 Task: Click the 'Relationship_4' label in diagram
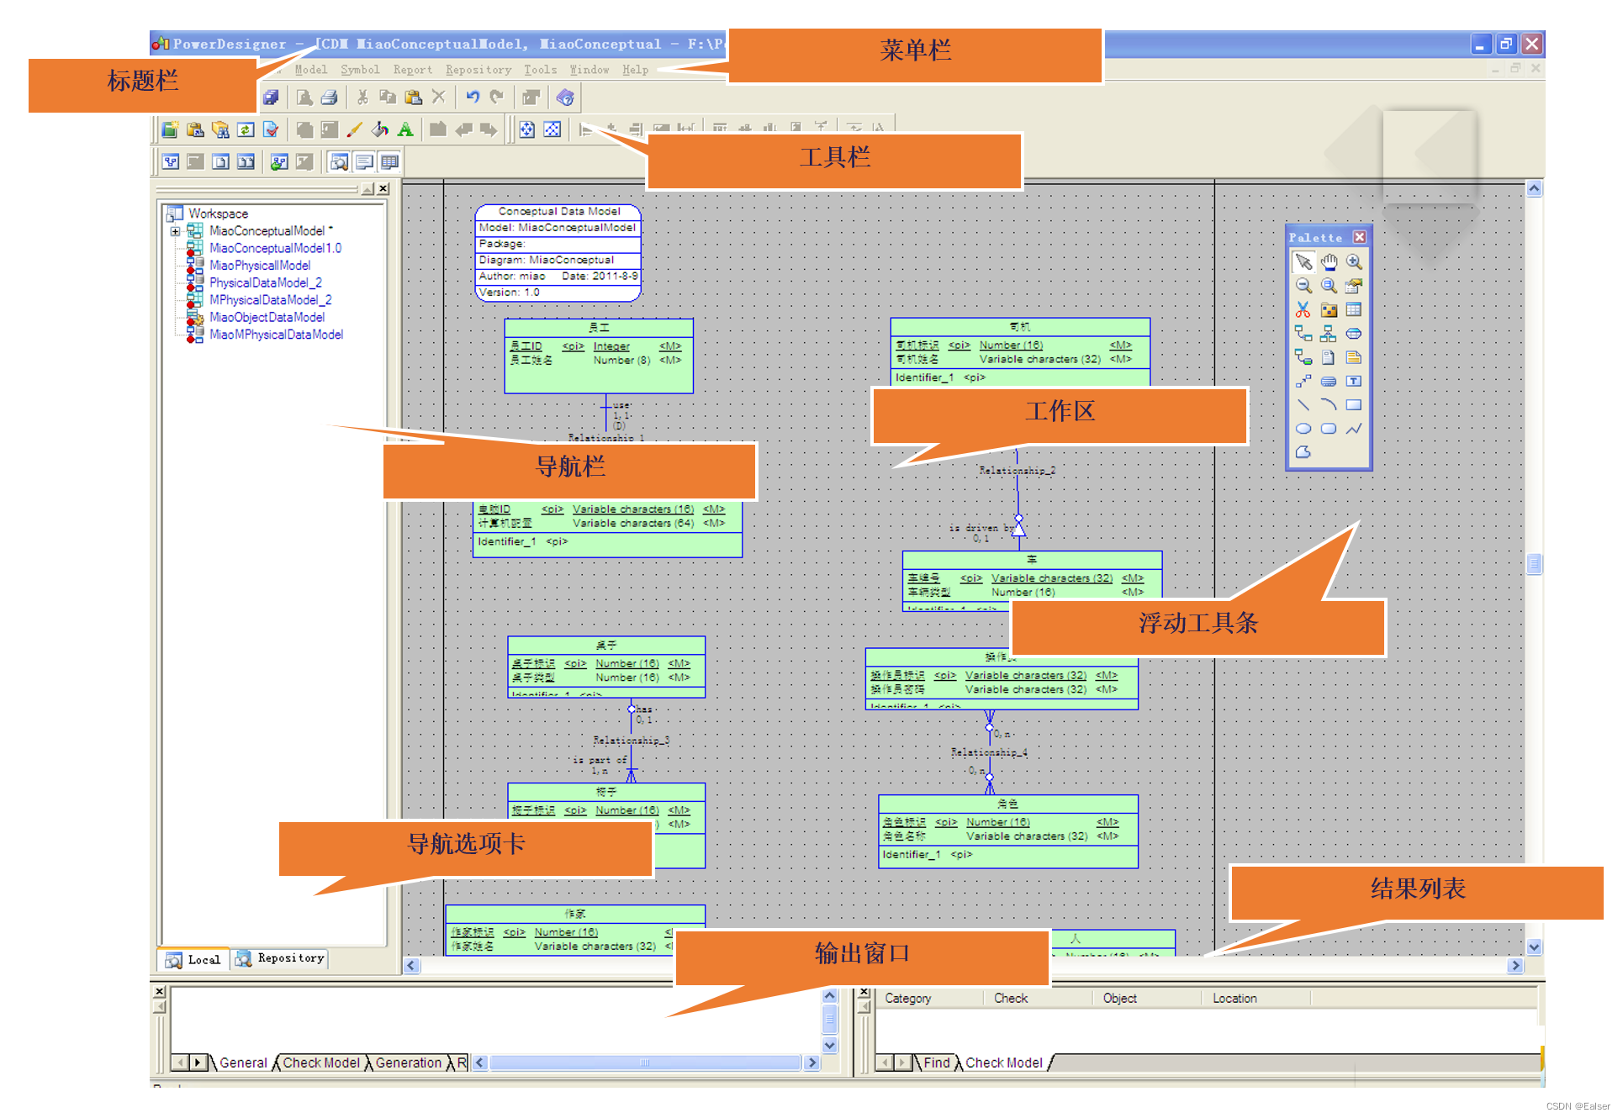(989, 752)
